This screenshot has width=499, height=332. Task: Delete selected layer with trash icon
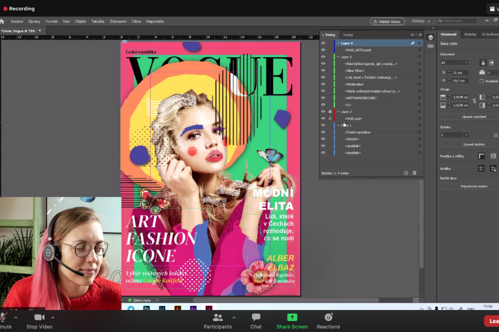click(415, 172)
